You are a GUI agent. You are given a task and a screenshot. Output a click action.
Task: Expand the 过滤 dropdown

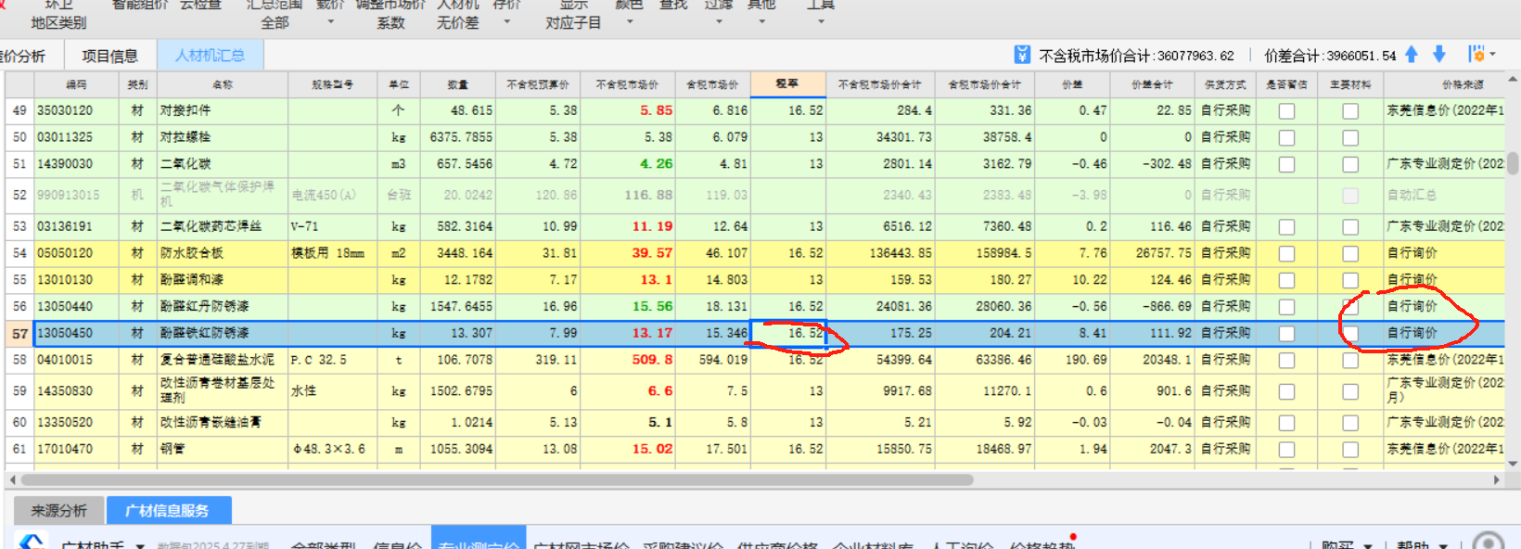(719, 21)
